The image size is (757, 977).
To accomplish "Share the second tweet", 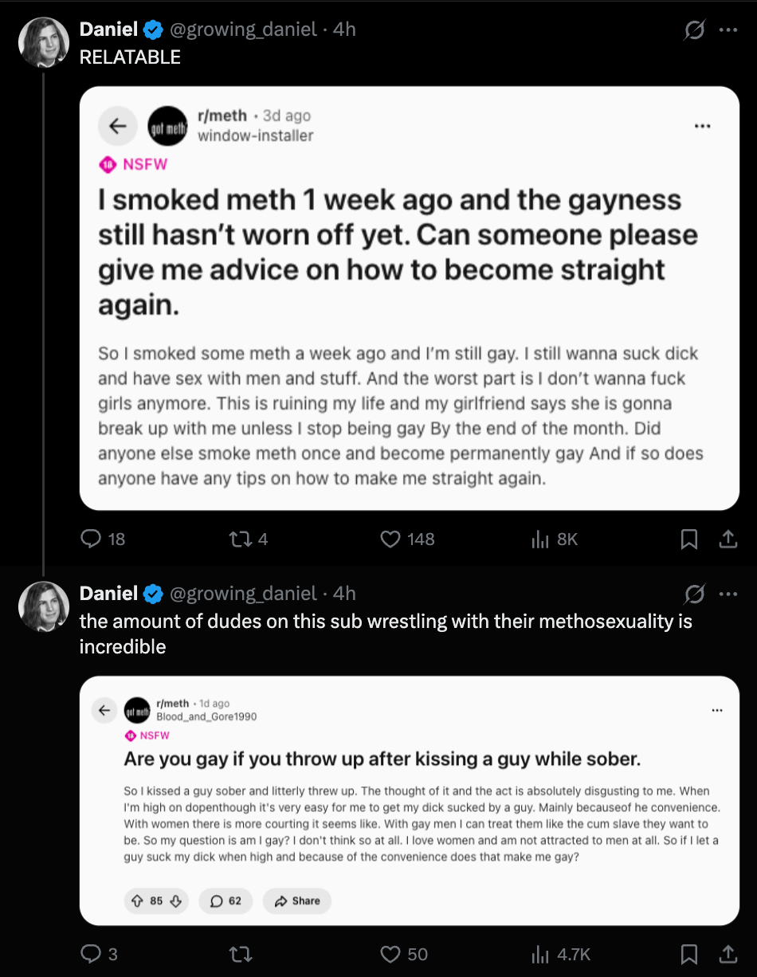I will tap(728, 954).
